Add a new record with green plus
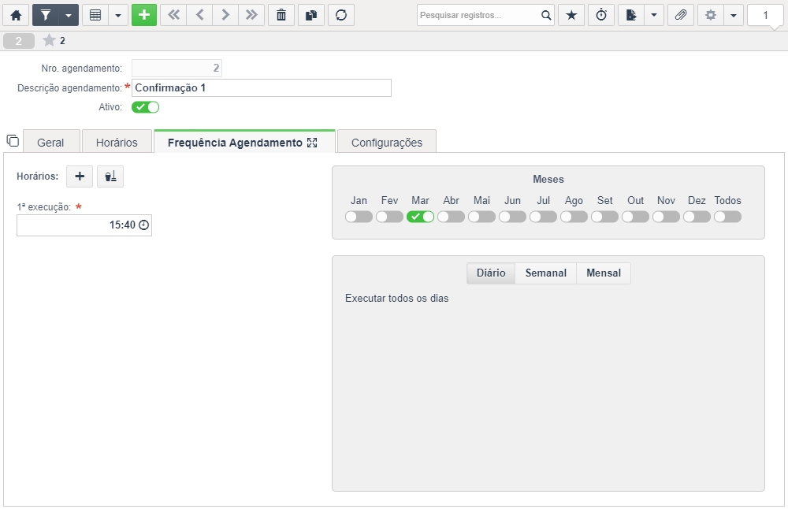The image size is (788, 509). (x=144, y=15)
